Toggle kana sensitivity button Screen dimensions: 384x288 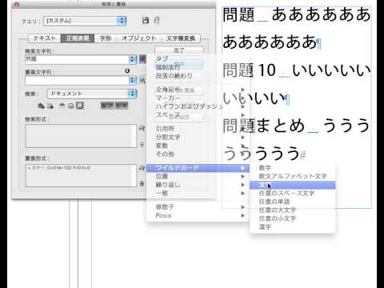pos(107,106)
